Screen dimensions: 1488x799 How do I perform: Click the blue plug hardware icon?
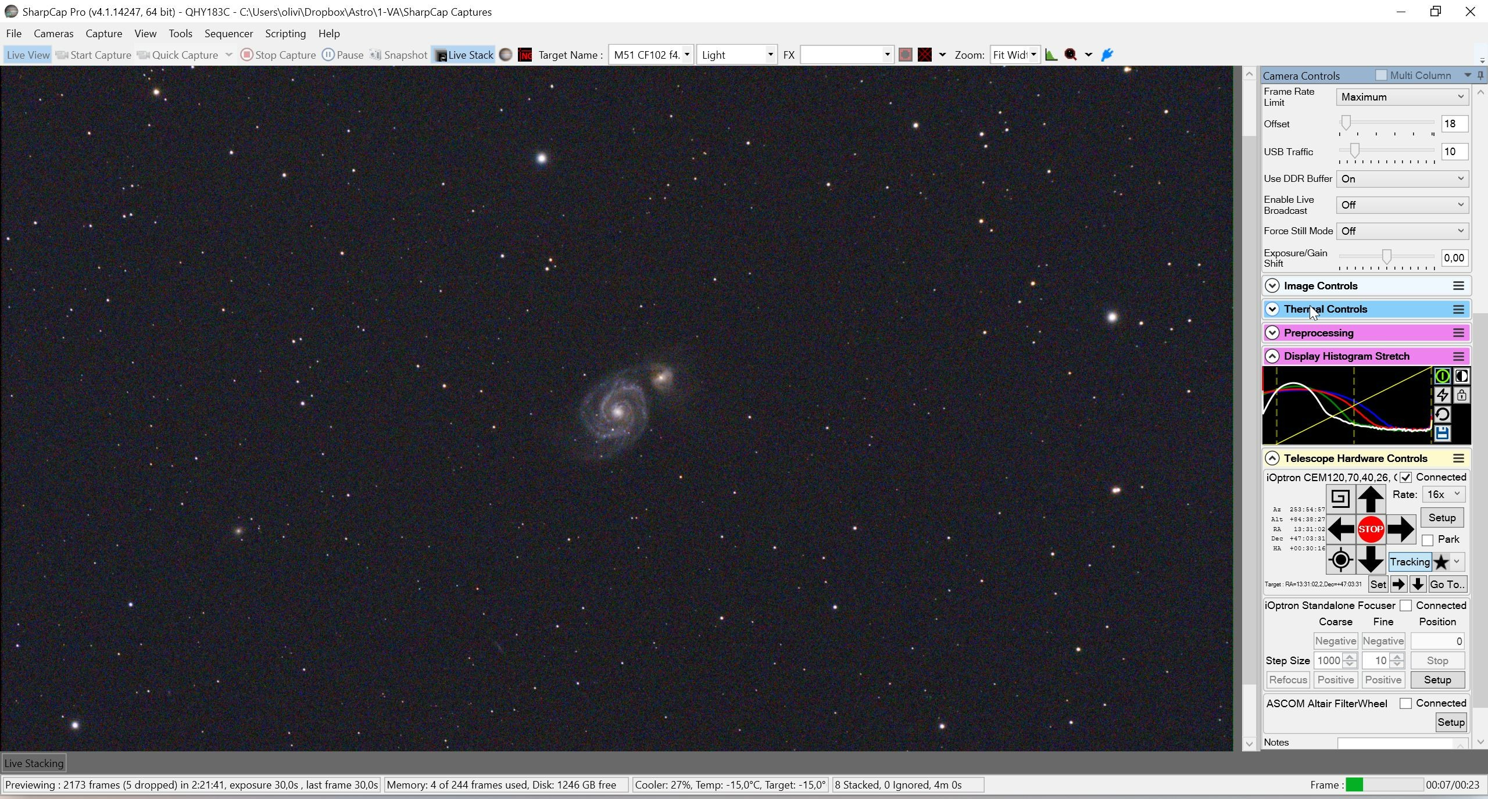[1107, 55]
